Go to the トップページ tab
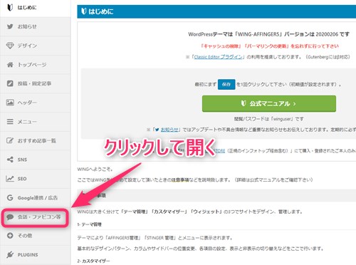 (35, 65)
